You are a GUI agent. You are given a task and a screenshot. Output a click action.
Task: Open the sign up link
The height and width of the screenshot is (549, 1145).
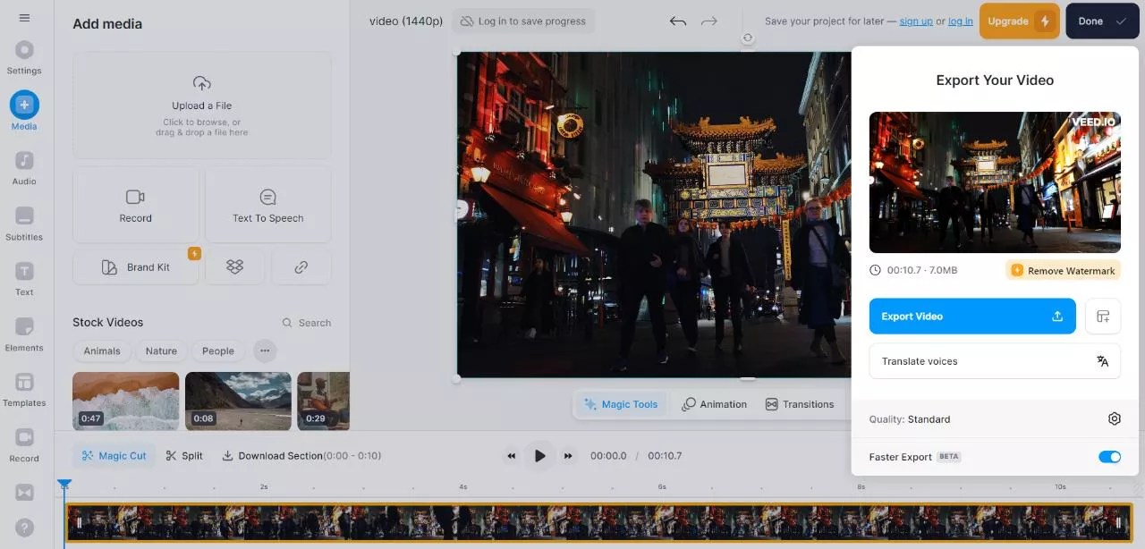(x=916, y=21)
